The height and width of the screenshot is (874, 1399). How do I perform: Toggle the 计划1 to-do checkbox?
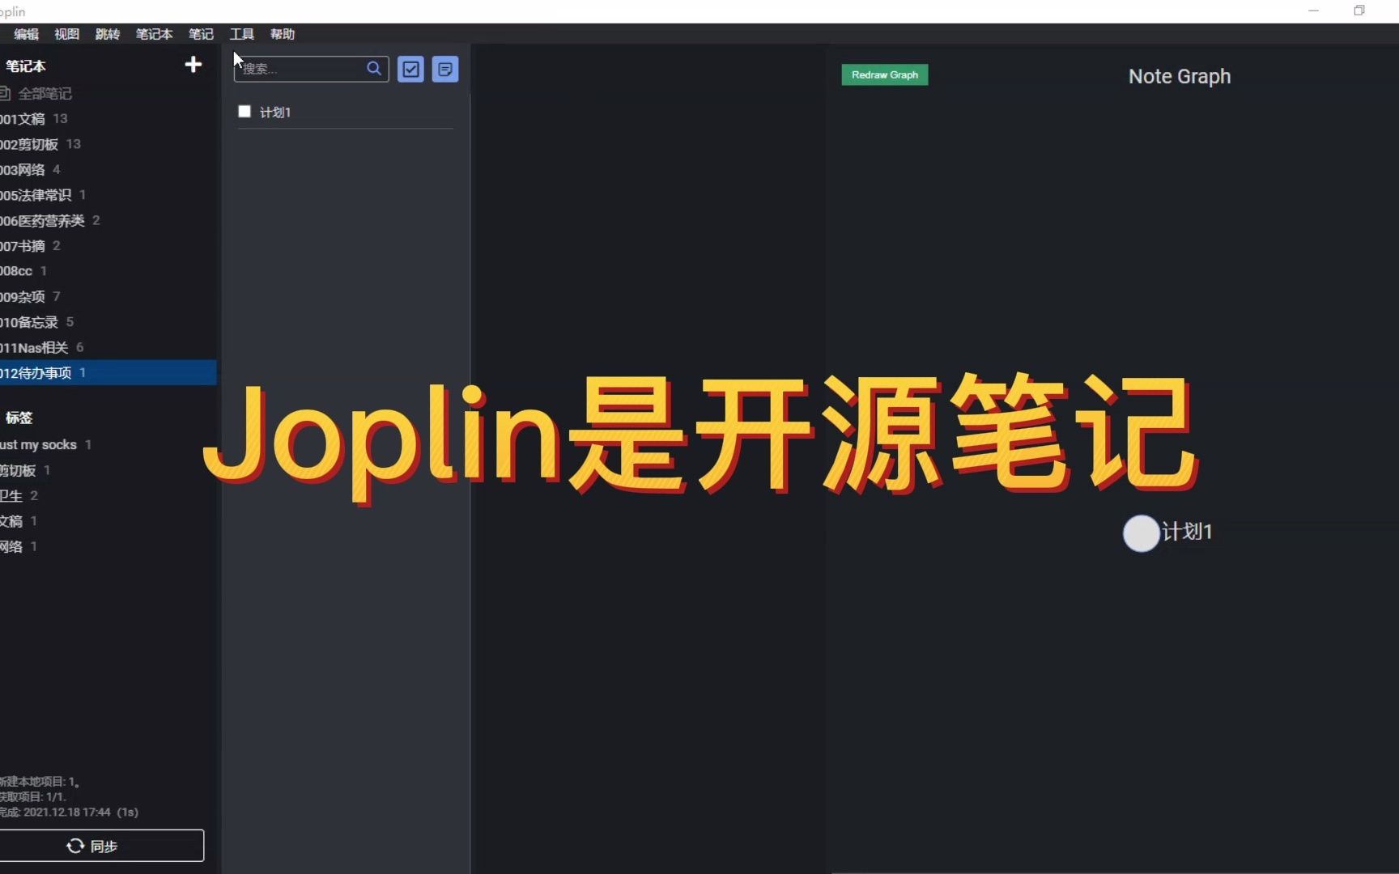coord(245,112)
